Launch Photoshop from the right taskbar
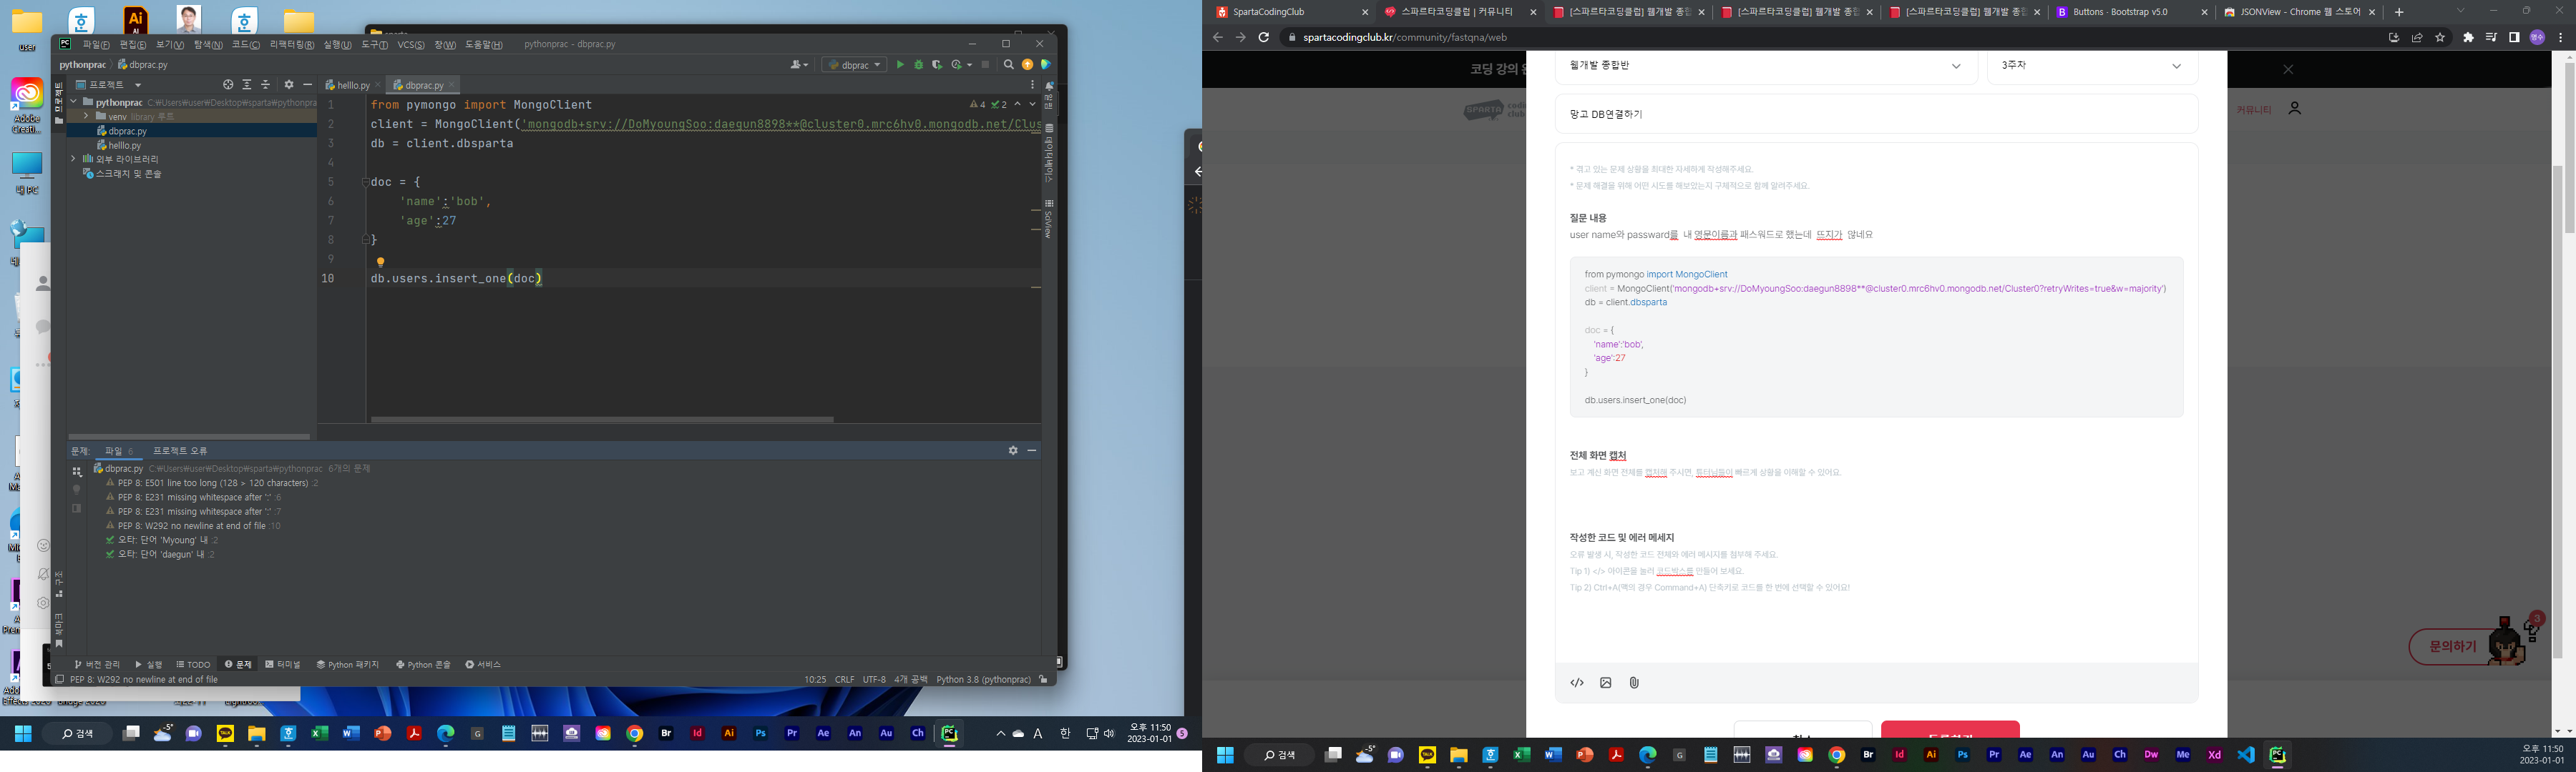Screen dimensions: 2576x772 (1962, 755)
